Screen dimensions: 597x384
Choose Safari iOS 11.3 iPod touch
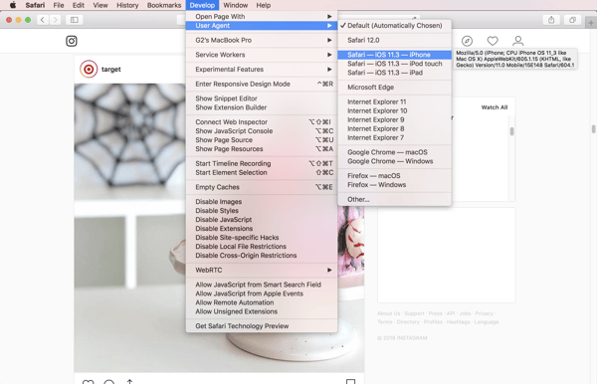[394, 64]
